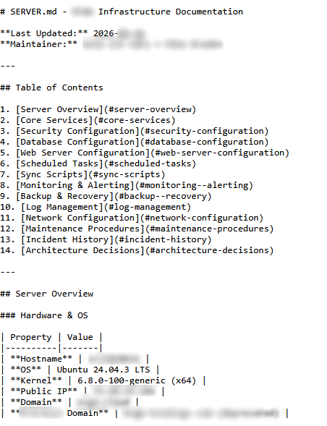The height and width of the screenshot is (426, 327).
Task: Select the Sync Scripts link
Action: click(x=90, y=175)
